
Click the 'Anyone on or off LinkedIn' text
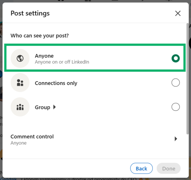tap(62, 62)
